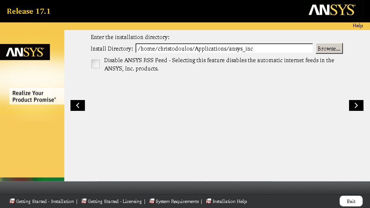Click 'Realize Your Product Promise' text
Screen dimensions: 370x208
click(34, 96)
